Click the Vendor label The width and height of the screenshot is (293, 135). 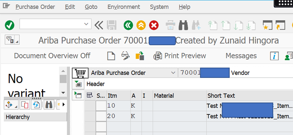point(240,73)
